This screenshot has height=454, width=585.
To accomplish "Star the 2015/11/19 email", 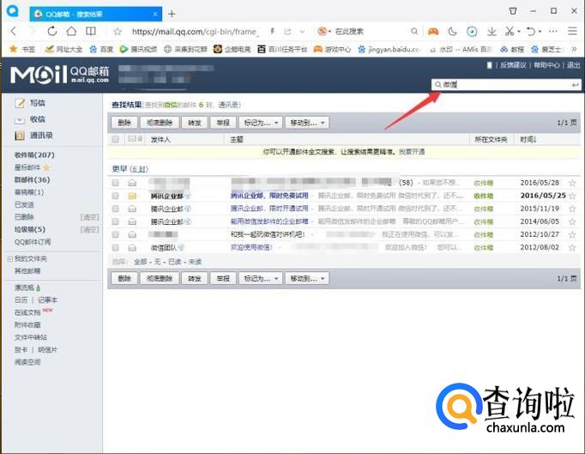I will (x=572, y=209).
